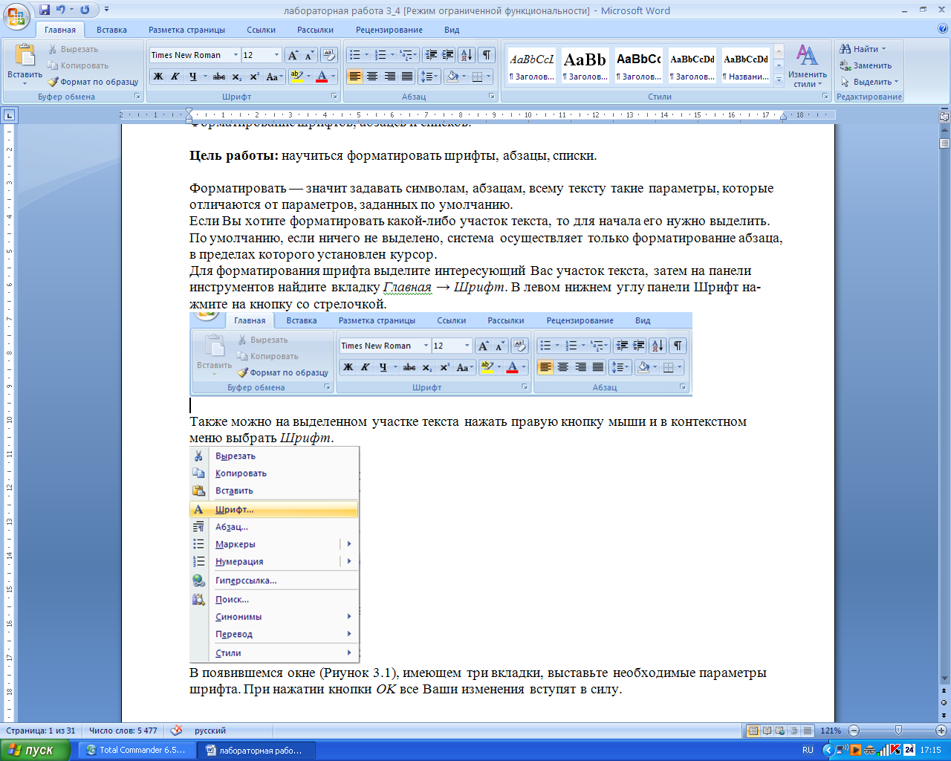Open the font size 12 dropdown in top ribbon
The height and width of the screenshot is (761, 951).
(276, 55)
